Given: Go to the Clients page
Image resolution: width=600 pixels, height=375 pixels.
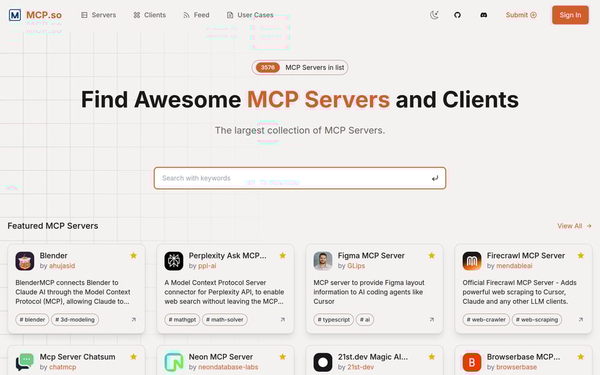Looking at the screenshot, I should [150, 15].
